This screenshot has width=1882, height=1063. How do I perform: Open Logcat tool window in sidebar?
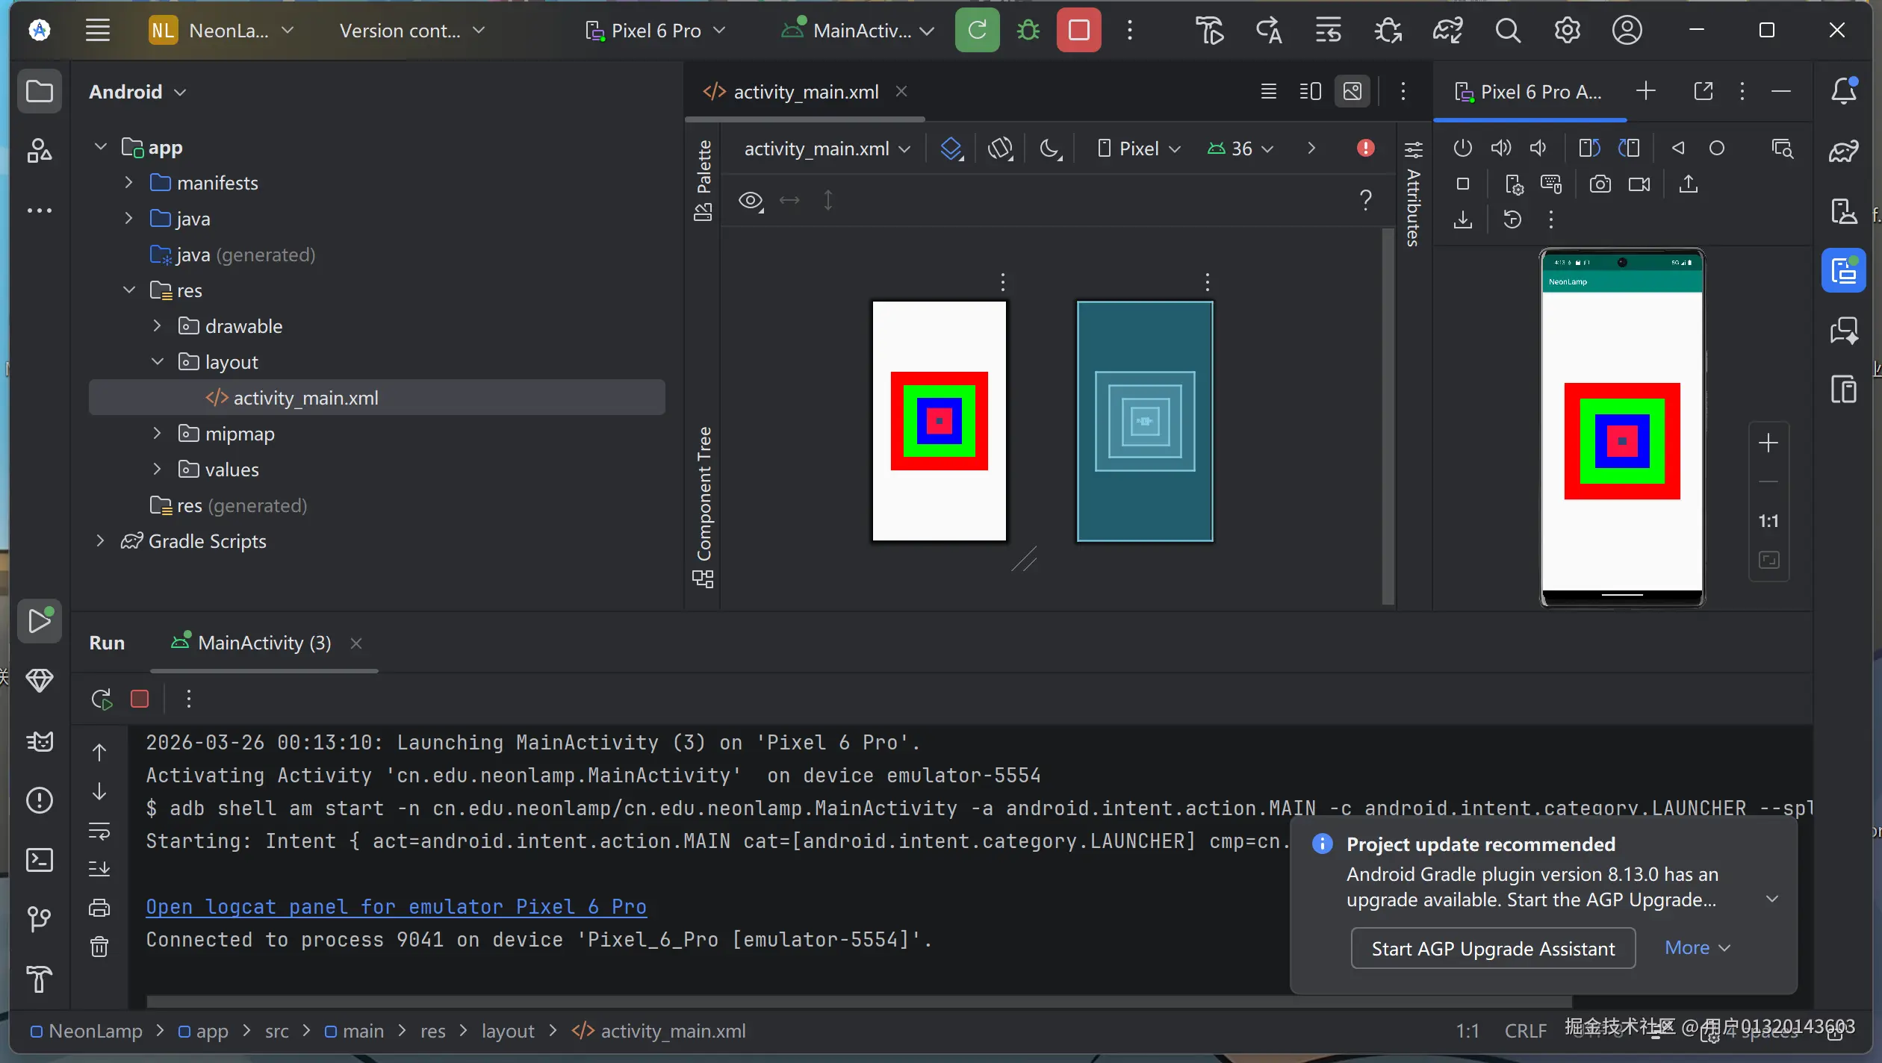pos(40,741)
